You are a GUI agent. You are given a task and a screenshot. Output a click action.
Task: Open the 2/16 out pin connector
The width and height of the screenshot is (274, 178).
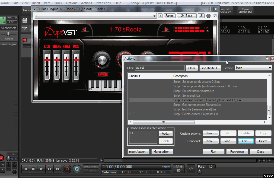[187, 16]
